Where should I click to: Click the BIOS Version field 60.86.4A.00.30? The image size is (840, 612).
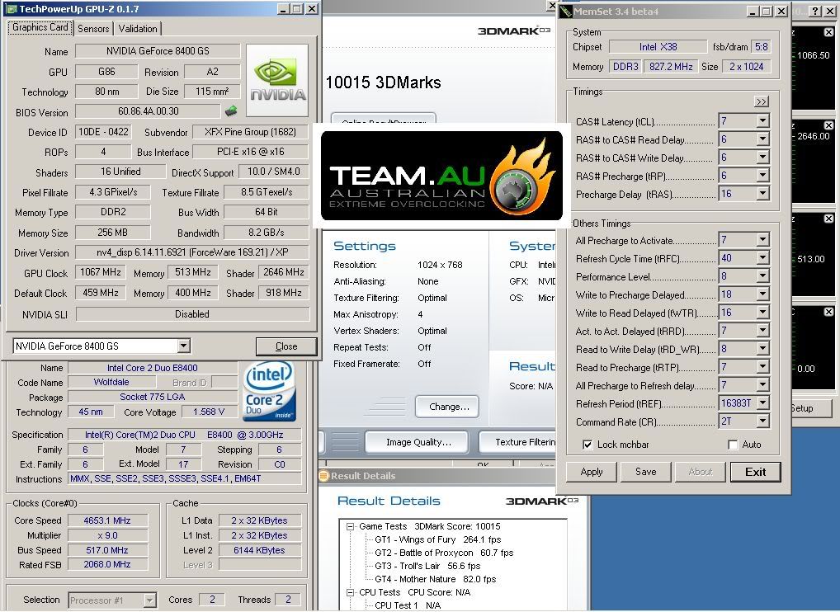coord(148,111)
